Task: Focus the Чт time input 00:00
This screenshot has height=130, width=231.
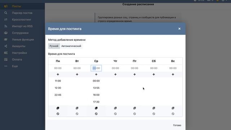Action: (x=115, y=68)
